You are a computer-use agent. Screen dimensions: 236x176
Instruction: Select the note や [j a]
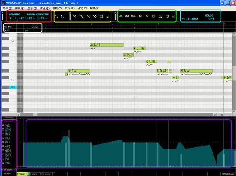79,71
